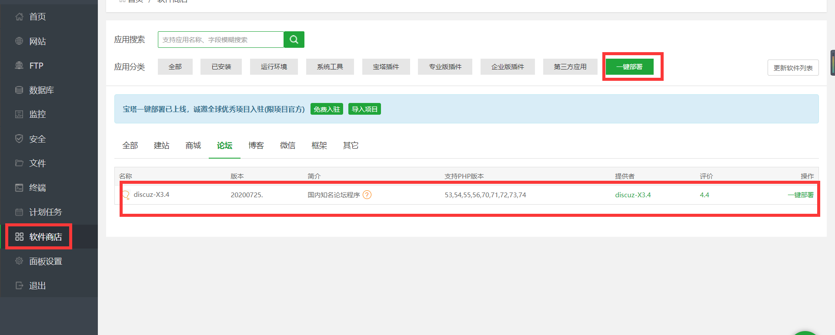Image resolution: width=835 pixels, height=335 pixels.
Task: Click the folder icon beside 文件
Action: coord(19,163)
